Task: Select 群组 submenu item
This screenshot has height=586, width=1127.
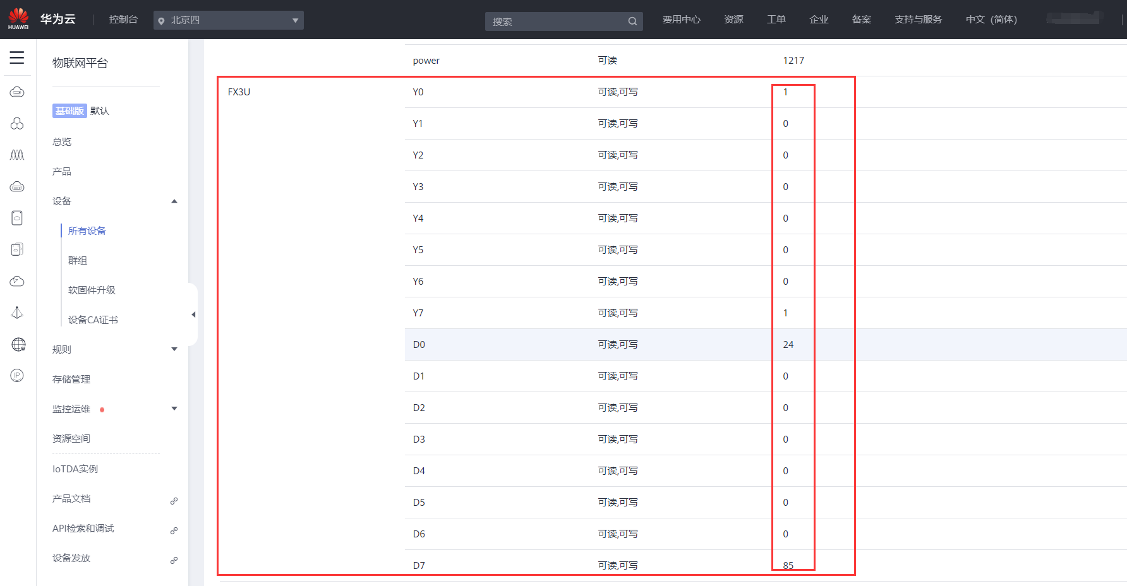Action: point(78,261)
